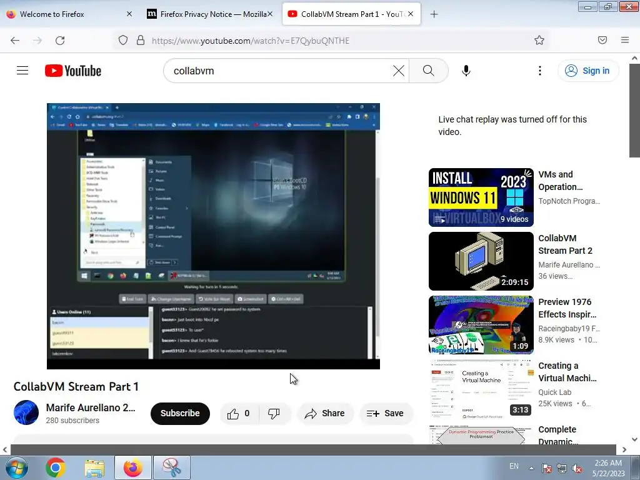Screen dimensions: 640x480
Task: Open the Marife Aurellano channel name link
Action: point(91,407)
